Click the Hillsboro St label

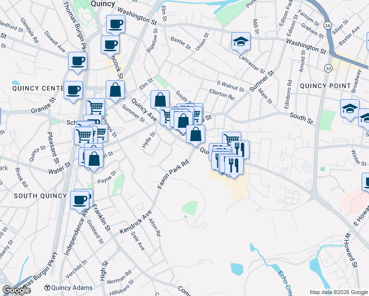tap(122, 287)
